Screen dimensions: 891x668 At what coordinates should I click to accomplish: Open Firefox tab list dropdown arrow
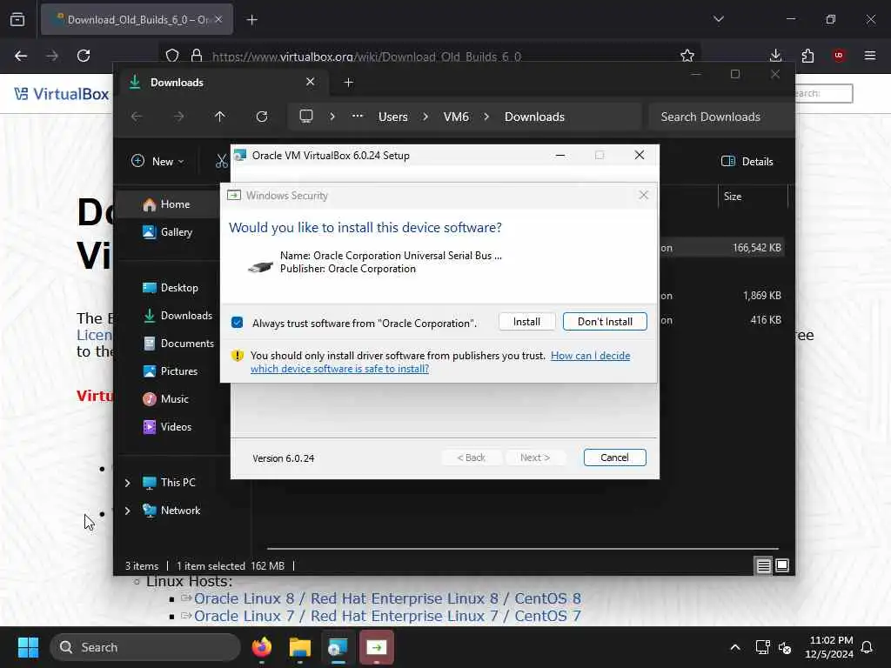click(718, 19)
